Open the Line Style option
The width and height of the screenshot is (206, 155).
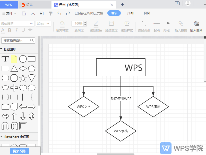tap(127, 26)
